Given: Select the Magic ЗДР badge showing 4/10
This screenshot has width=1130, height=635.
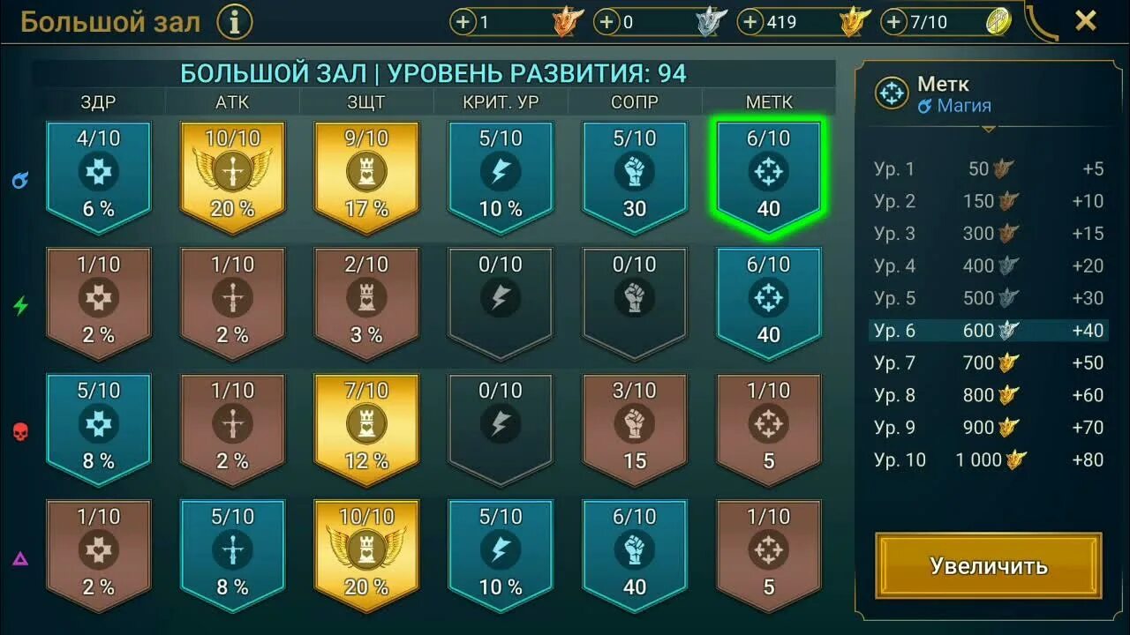Looking at the screenshot, I should tap(98, 177).
